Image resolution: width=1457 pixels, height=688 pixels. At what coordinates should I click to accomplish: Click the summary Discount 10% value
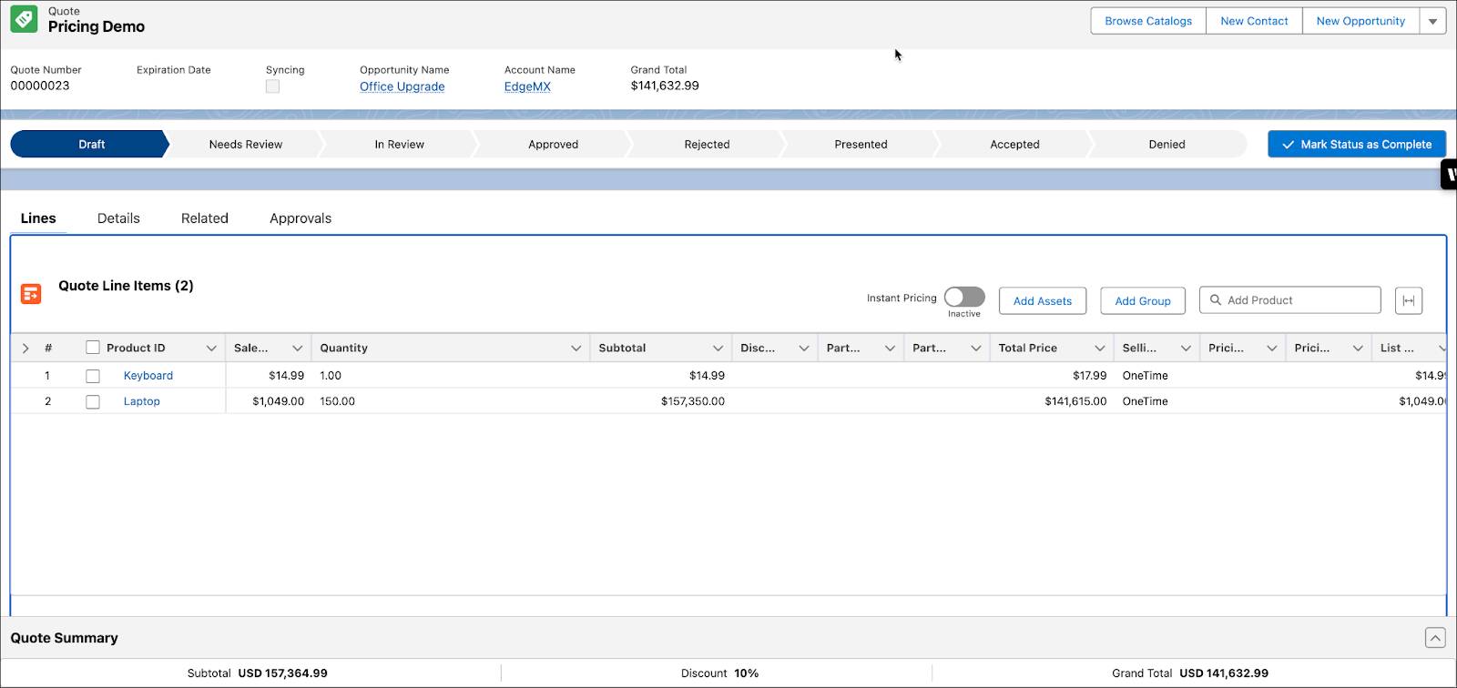click(747, 673)
